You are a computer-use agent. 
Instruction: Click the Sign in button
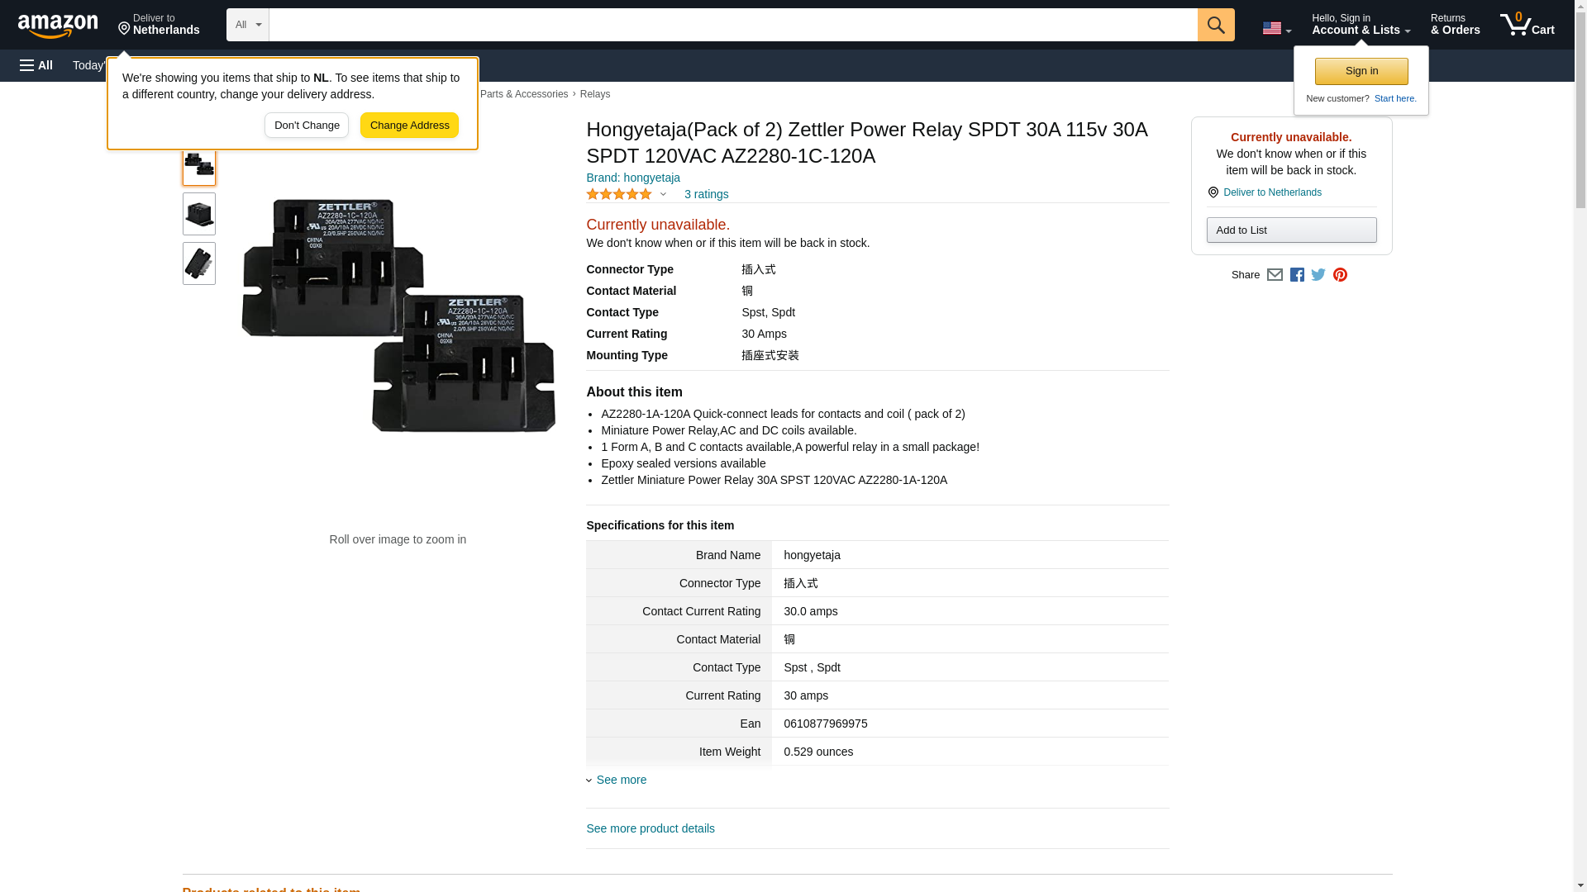pyautogui.click(x=1361, y=71)
